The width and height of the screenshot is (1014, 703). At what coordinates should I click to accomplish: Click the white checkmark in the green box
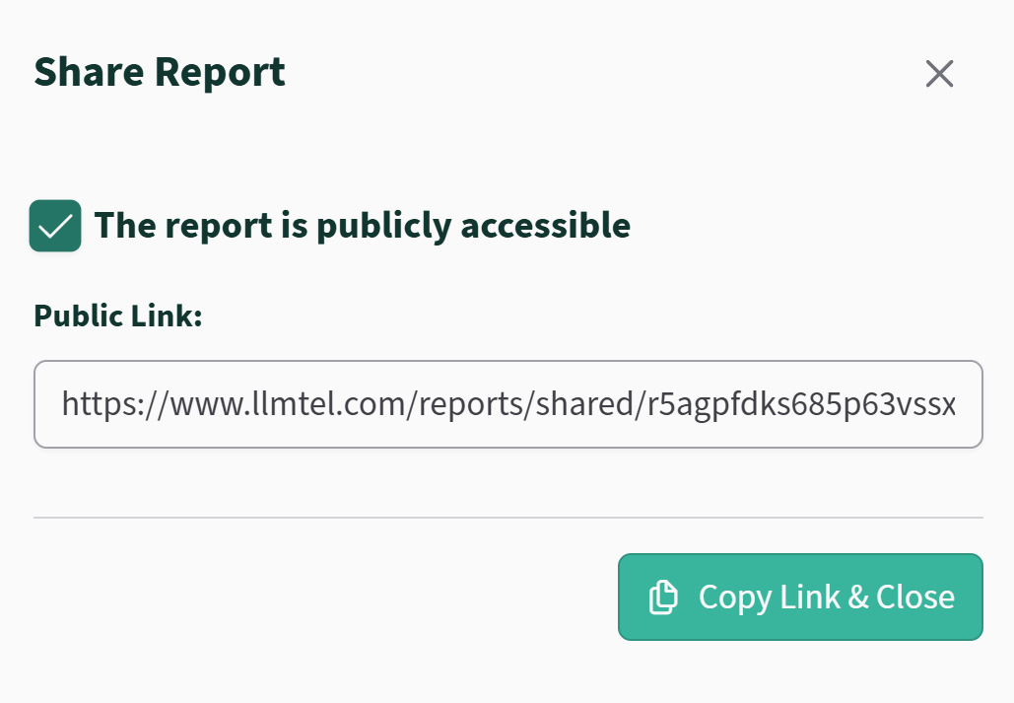coord(55,226)
